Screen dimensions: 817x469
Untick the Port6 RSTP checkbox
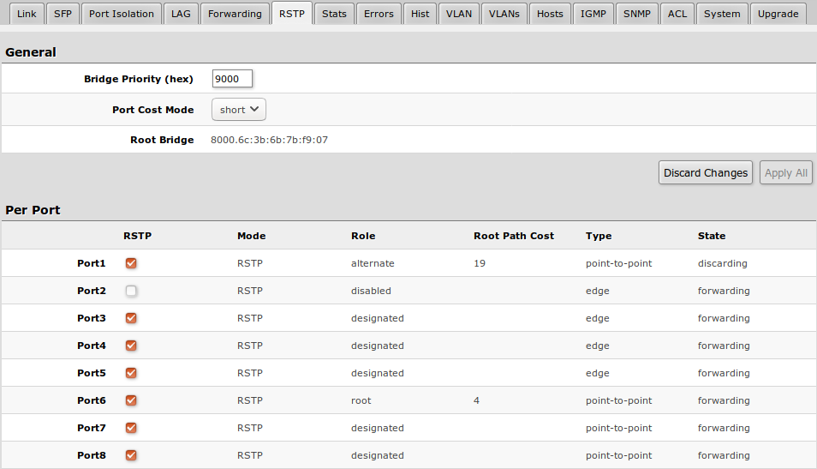click(131, 400)
